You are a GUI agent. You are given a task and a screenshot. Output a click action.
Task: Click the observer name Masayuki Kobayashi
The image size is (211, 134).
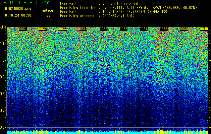coord(120,4)
